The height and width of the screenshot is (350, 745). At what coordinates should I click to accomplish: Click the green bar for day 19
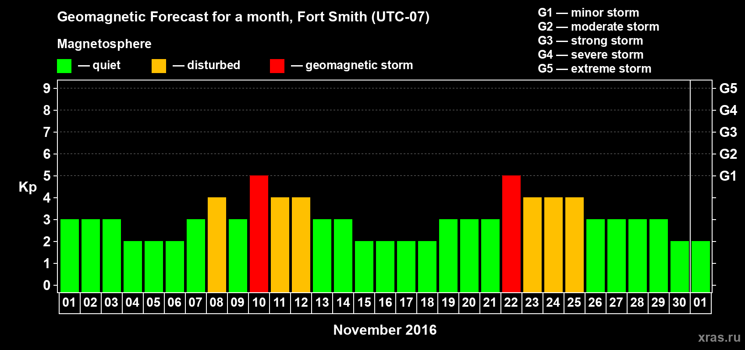[x=448, y=255]
